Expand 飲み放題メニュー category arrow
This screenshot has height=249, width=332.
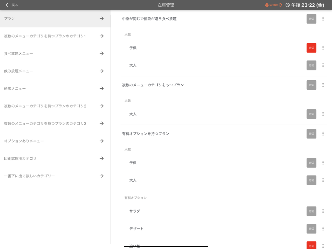[x=102, y=71]
